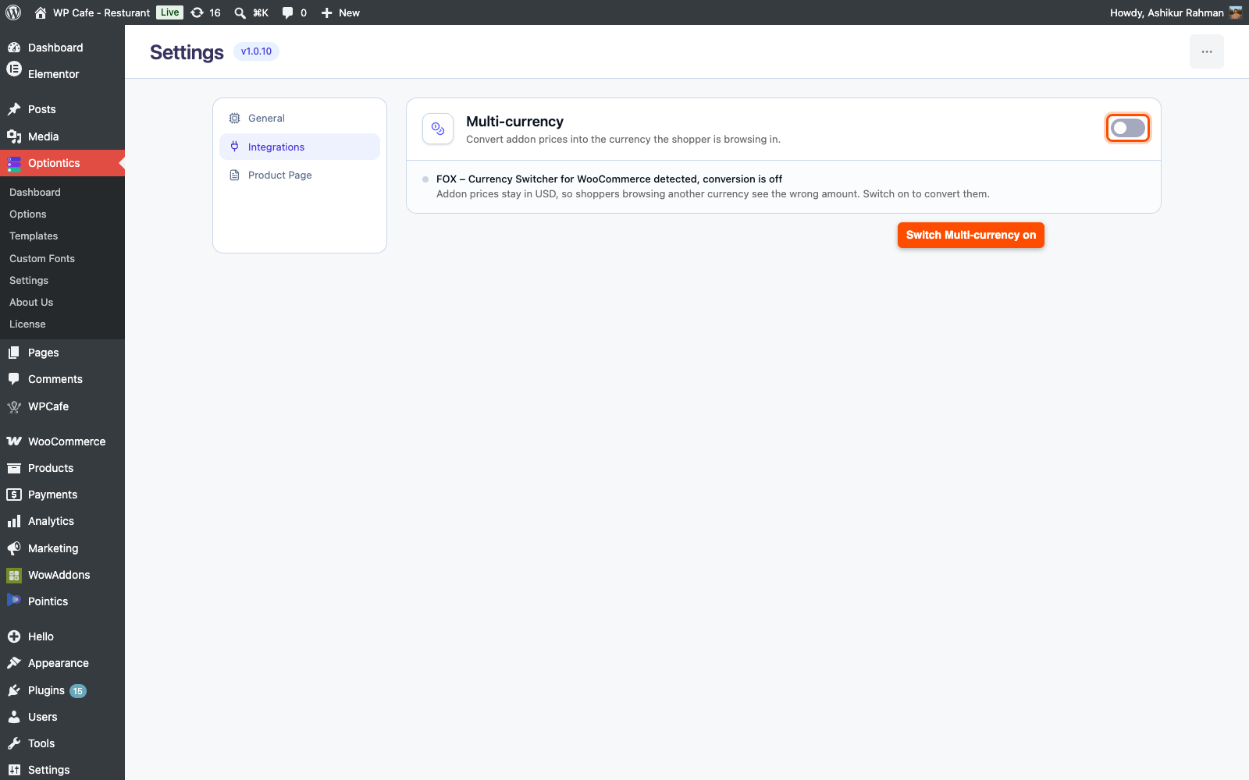Click Switch Multi-currency on button
This screenshot has width=1249, height=780.
971,235
